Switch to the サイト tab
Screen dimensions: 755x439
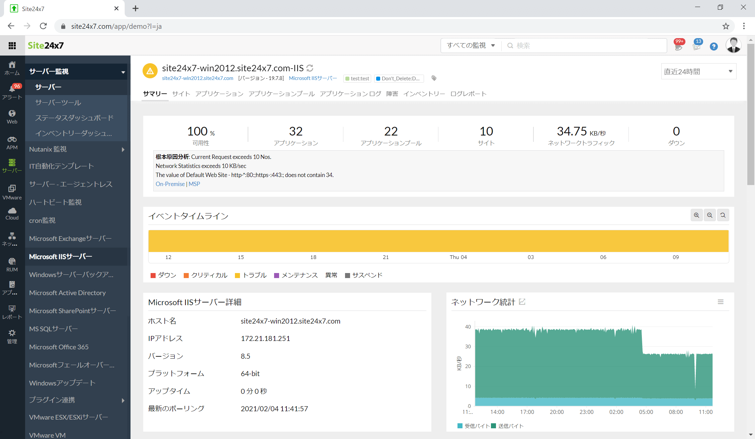pos(181,94)
